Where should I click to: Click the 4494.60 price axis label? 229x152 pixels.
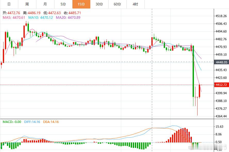(x=221, y=31)
